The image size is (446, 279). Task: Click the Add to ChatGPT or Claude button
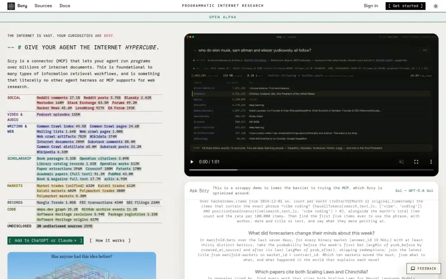coord(46,240)
